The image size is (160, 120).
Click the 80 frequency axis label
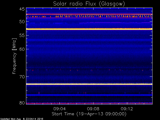(22, 103)
